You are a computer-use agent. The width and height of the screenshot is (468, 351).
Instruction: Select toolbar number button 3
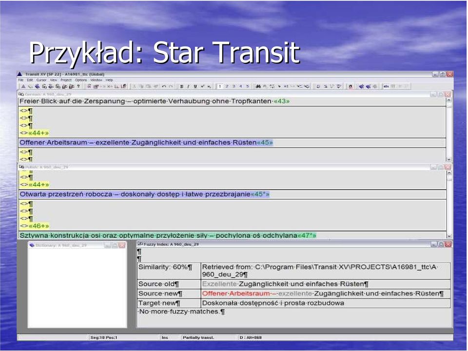234,86
